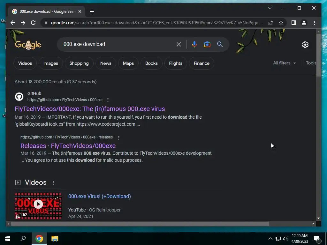Open the volume tray icon
Screen dimensions: 327x245
pyautogui.click(x=285, y=239)
